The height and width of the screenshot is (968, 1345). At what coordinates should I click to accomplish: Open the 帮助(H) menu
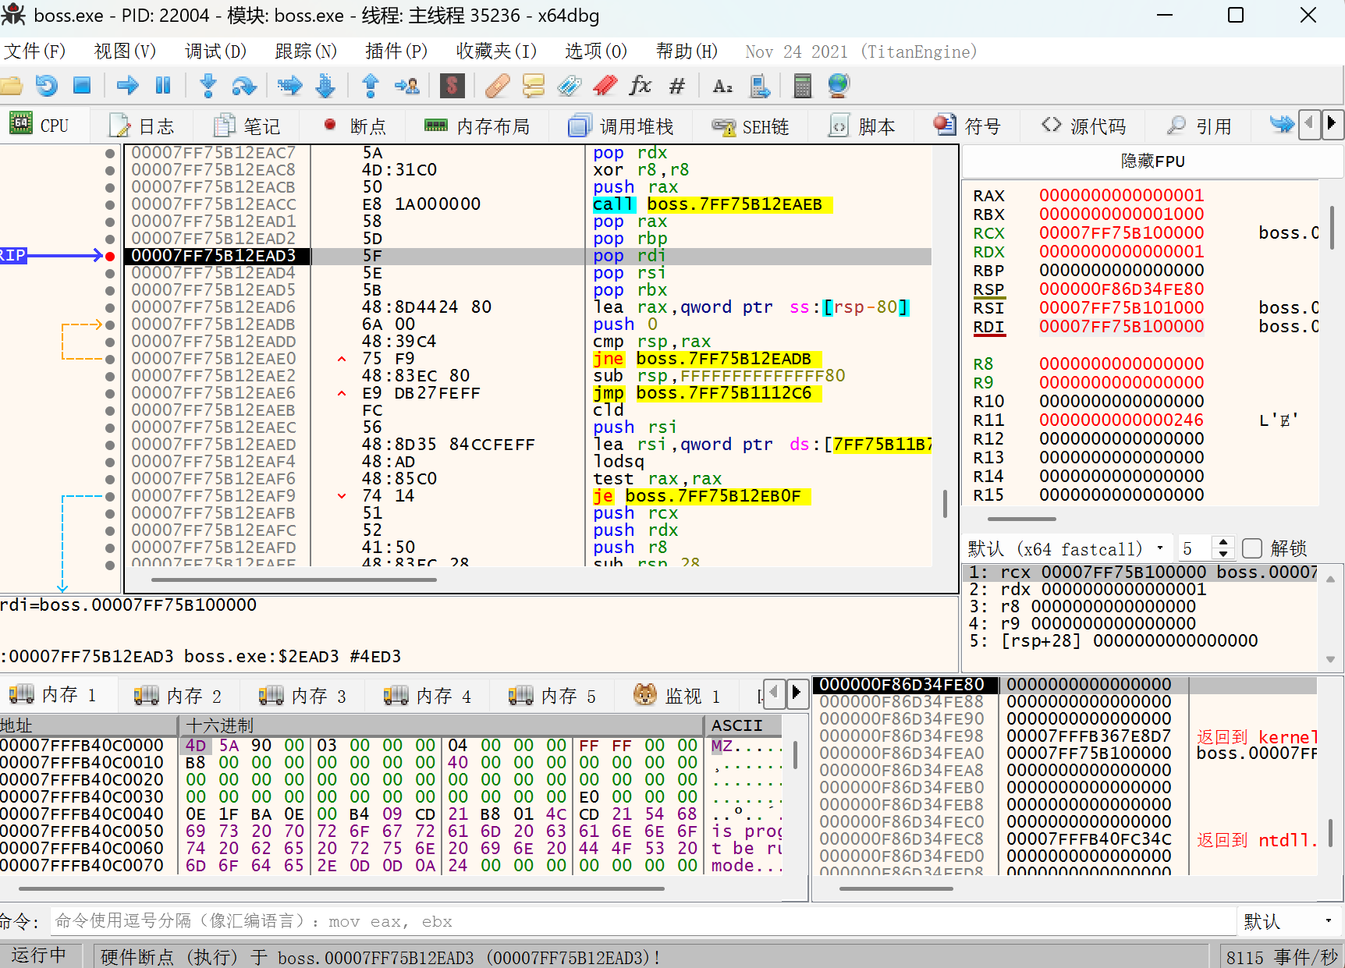(x=687, y=51)
